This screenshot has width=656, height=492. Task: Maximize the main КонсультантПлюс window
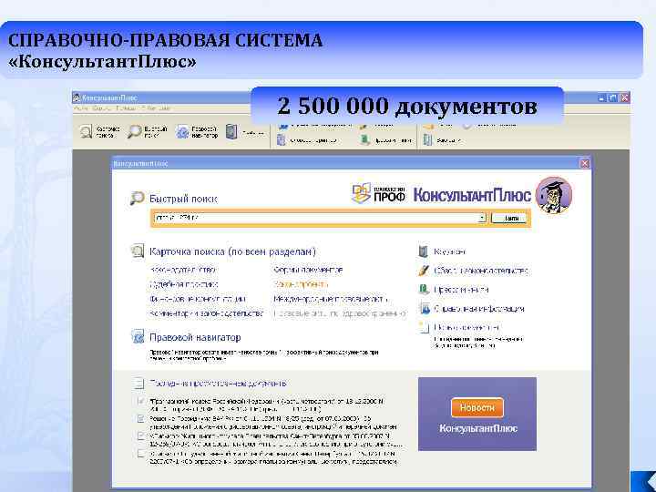(613, 97)
